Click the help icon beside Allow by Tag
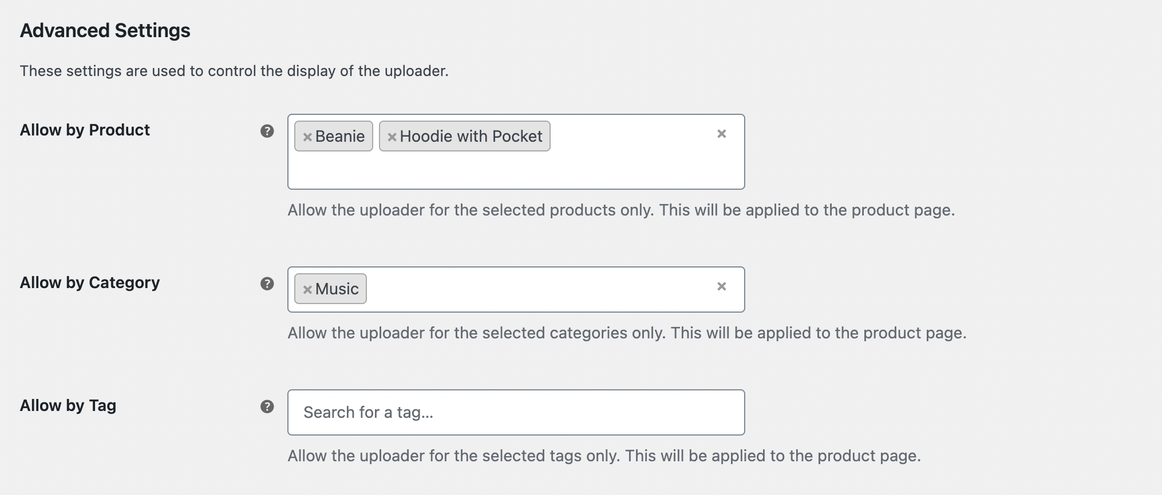This screenshot has width=1162, height=495. tap(267, 406)
